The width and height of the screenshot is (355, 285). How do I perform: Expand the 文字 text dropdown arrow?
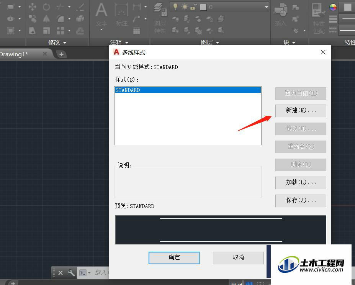(x=101, y=29)
